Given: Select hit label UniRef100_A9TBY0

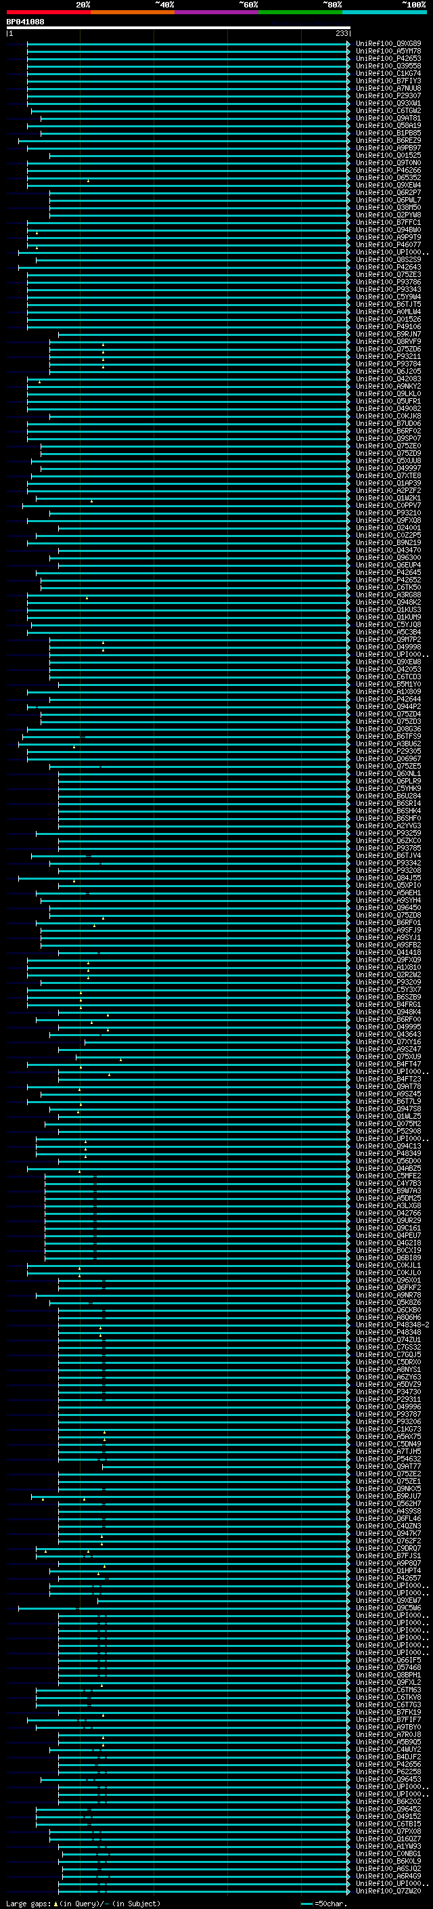Looking at the screenshot, I should [x=388, y=1728].
